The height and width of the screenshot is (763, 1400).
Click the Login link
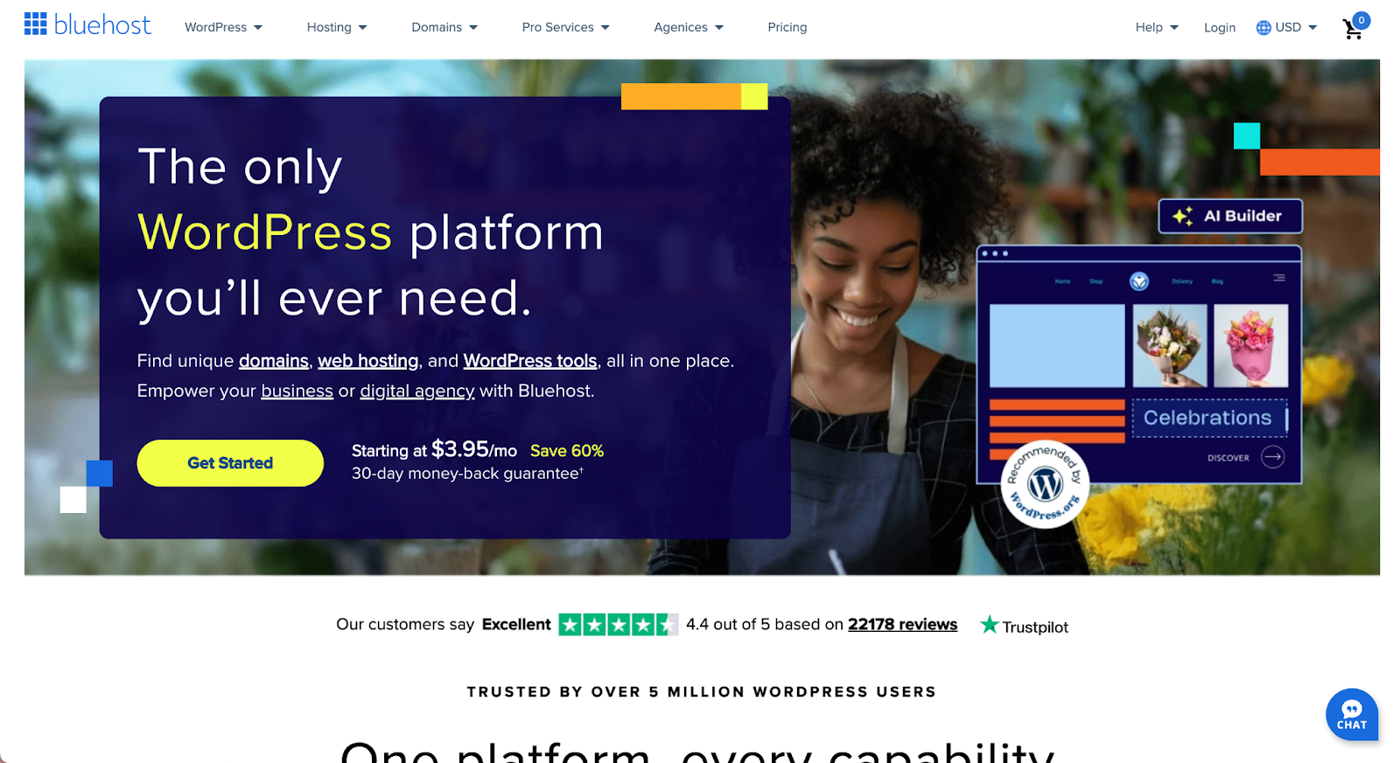tap(1220, 28)
